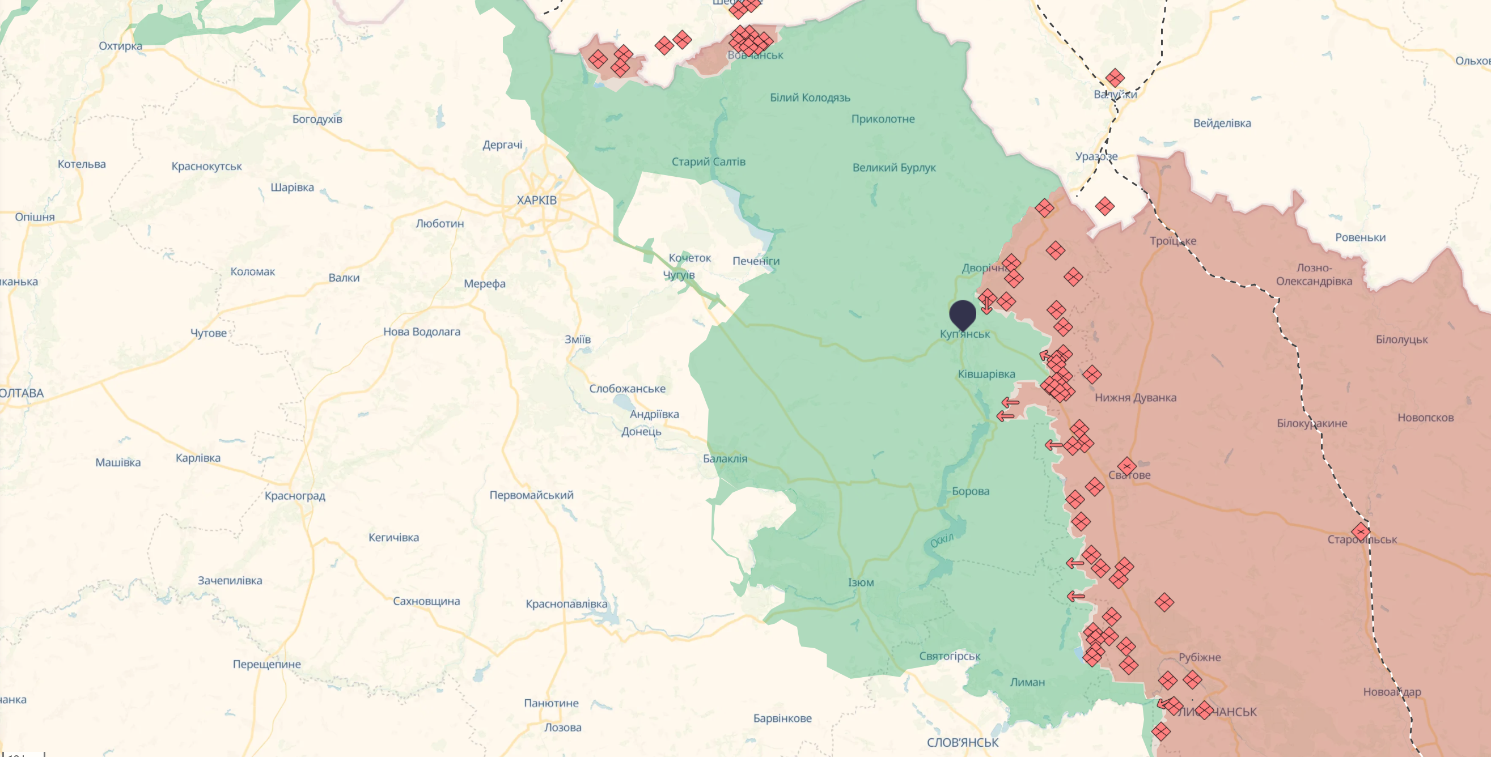Click the lone marker in enclave below Уразове

(x=1104, y=206)
